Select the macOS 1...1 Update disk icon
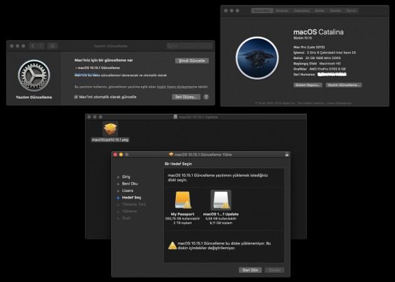Viewport: 395px width, 282px height. coord(221,200)
